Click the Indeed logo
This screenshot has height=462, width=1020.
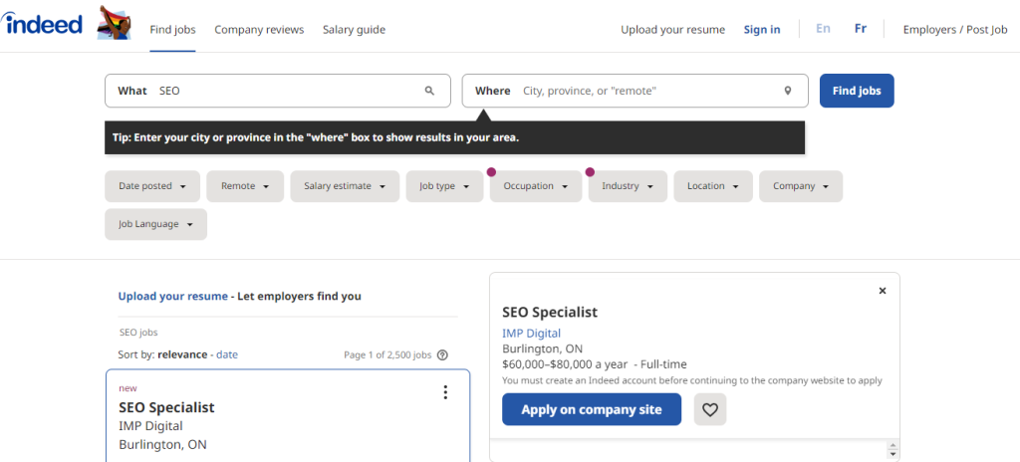pyautogui.click(x=42, y=24)
